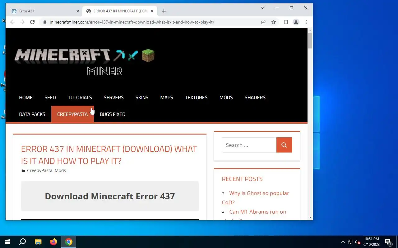Screen dimensions: 398x248
Task: Click the folder icon beside CreepyPasta category
Action: coord(23,171)
